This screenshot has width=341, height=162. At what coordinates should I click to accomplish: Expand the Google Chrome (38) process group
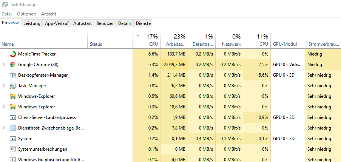3,65
